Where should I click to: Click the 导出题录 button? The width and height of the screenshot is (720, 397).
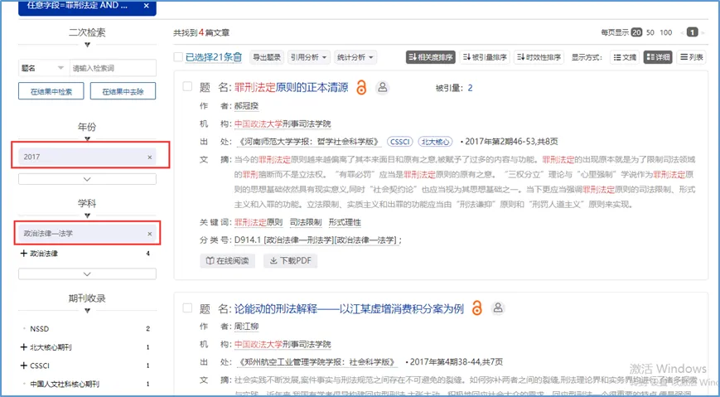[x=268, y=57]
